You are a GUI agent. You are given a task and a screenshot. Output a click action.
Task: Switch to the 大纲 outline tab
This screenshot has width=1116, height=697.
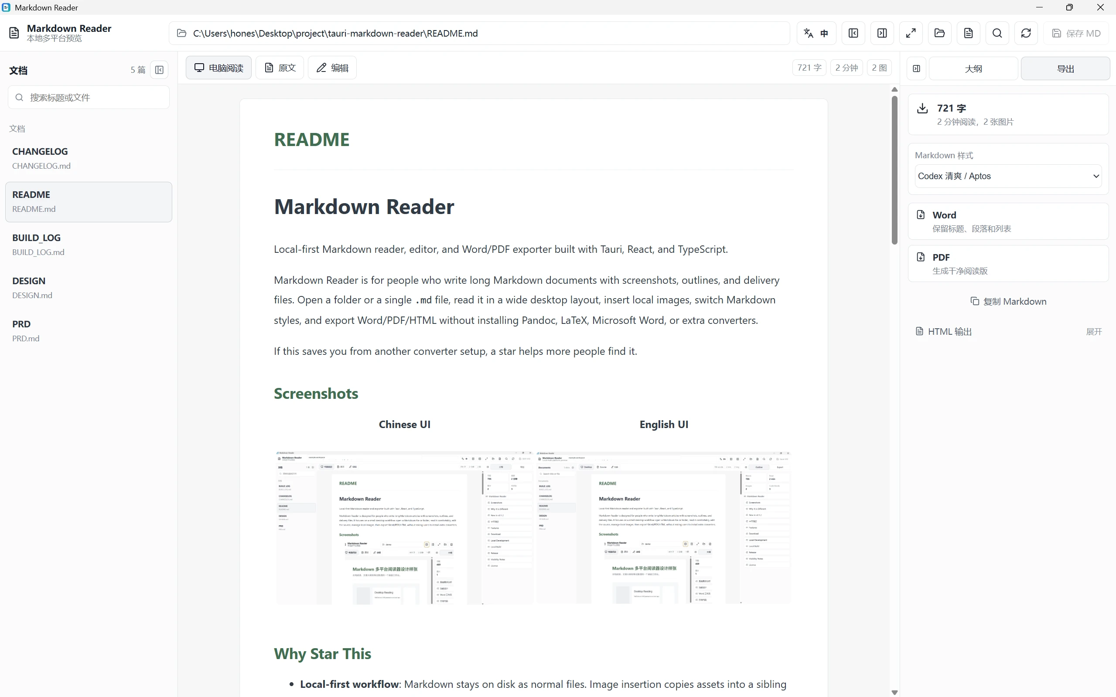pos(973,69)
